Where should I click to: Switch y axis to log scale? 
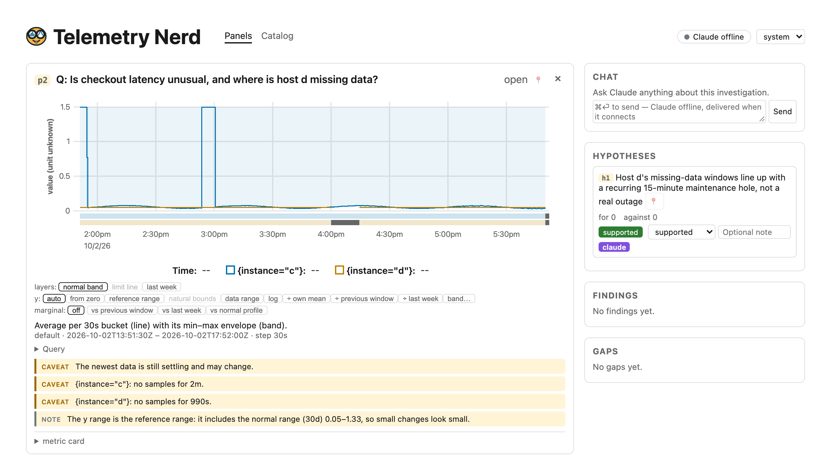point(273,298)
